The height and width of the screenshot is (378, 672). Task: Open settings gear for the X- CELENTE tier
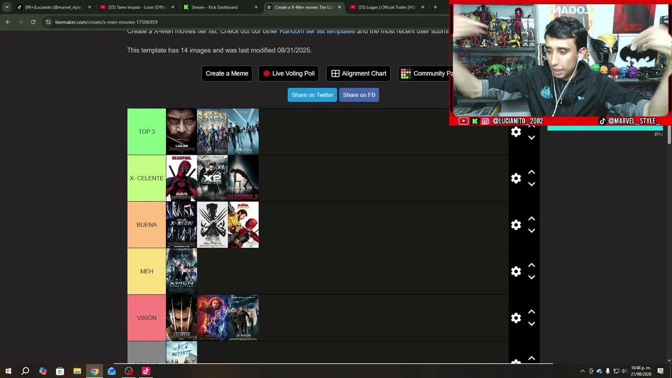point(516,178)
